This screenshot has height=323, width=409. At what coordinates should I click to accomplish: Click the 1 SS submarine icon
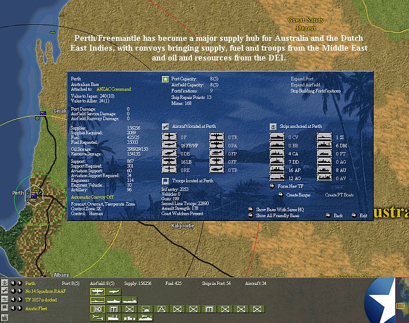(325, 137)
